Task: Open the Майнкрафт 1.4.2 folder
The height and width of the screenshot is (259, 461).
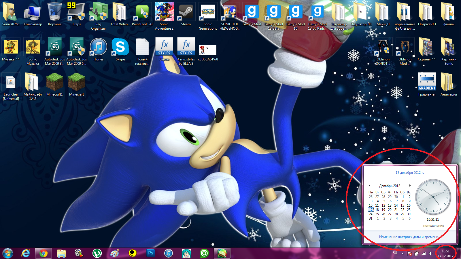Action: tap(33, 87)
